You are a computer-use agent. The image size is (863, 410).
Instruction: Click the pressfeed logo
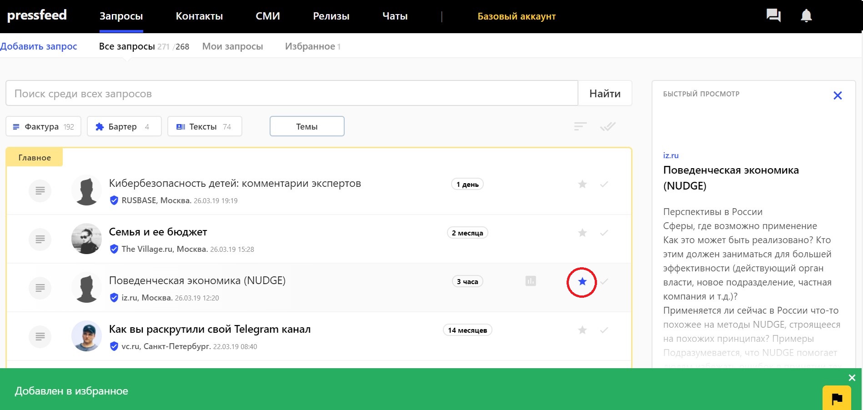(37, 15)
